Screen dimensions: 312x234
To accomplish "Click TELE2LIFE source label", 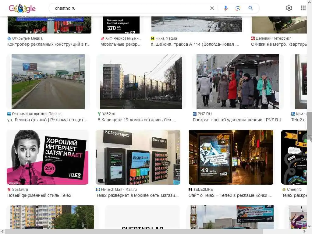I will tap(203, 190).
